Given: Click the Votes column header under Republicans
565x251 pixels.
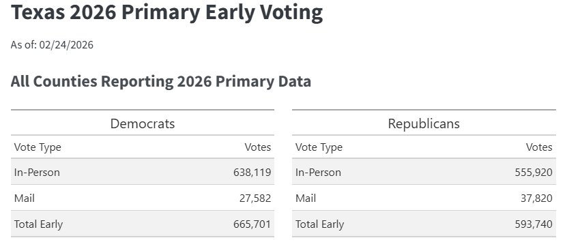Looking at the screenshot, I should pyautogui.click(x=539, y=147).
